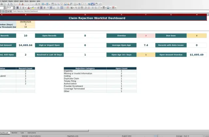Expand the Conditional Formatting dropdown arrow
Image resolution: width=209 pixels, height=137 pixels.
click(115, 8)
